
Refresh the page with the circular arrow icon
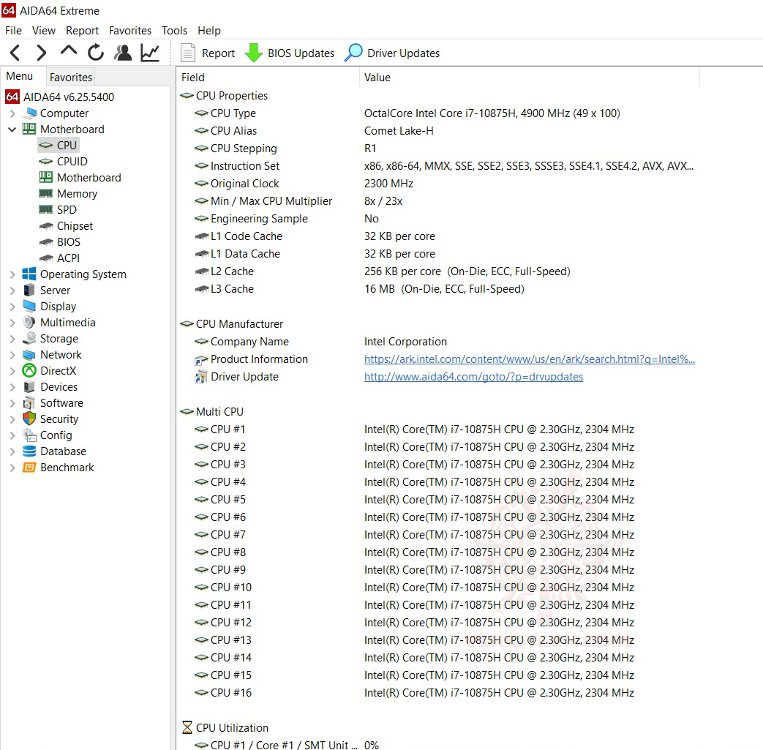(96, 53)
